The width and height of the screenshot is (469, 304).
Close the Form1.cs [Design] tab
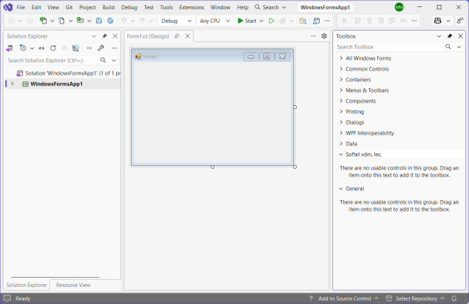coord(188,36)
